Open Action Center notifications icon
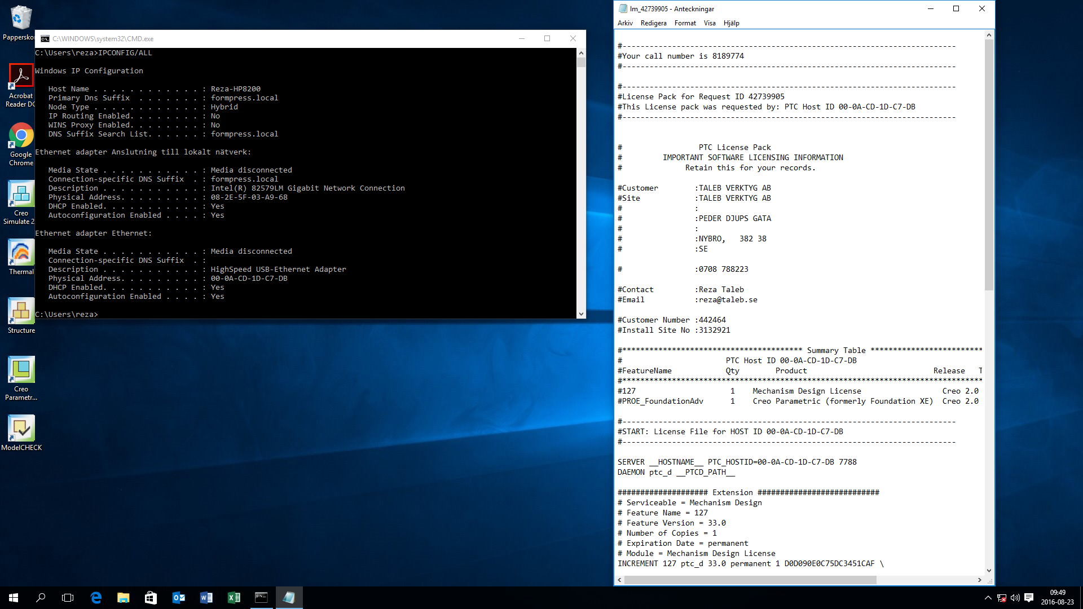The image size is (1083, 609). tap(1029, 598)
